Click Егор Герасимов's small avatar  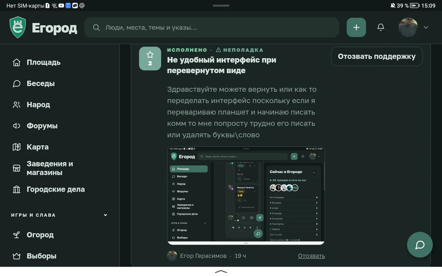point(172,256)
